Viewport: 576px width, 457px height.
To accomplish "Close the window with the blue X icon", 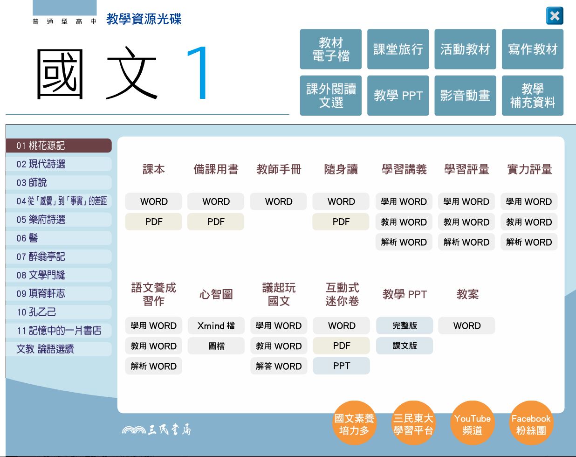I will coord(555,16).
